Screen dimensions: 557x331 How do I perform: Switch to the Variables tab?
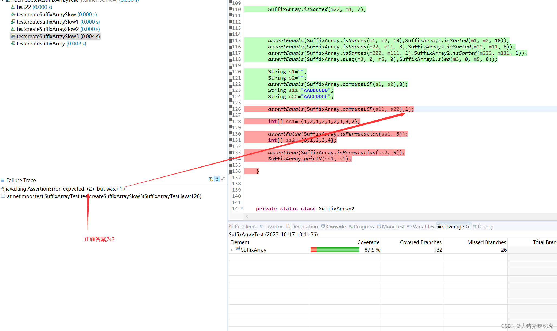423,227
